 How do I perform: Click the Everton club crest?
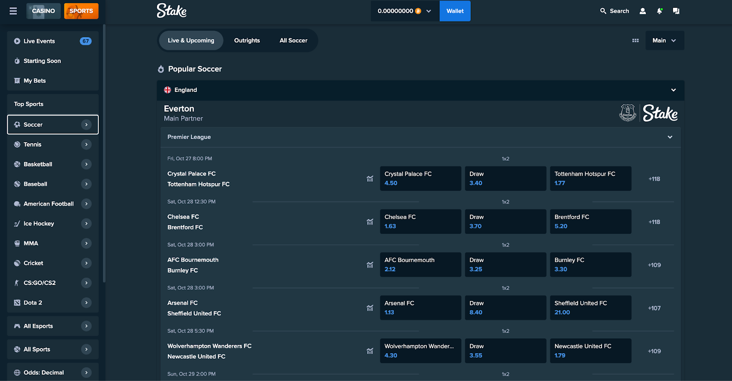pyautogui.click(x=628, y=113)
